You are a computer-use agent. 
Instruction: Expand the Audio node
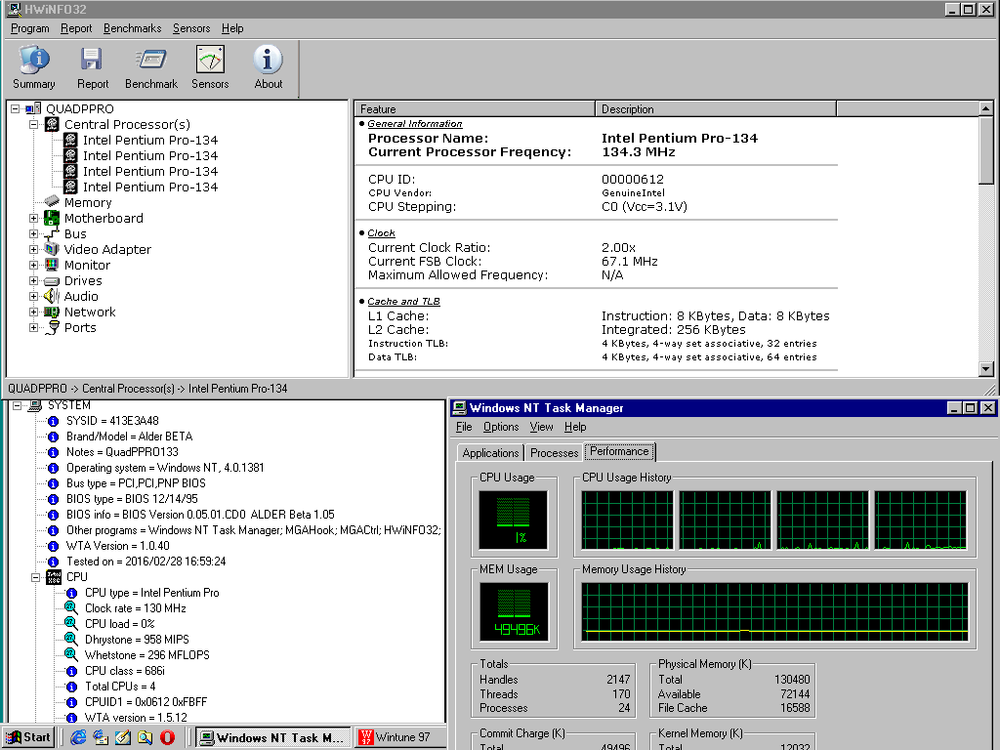click(x=34, y=297)
